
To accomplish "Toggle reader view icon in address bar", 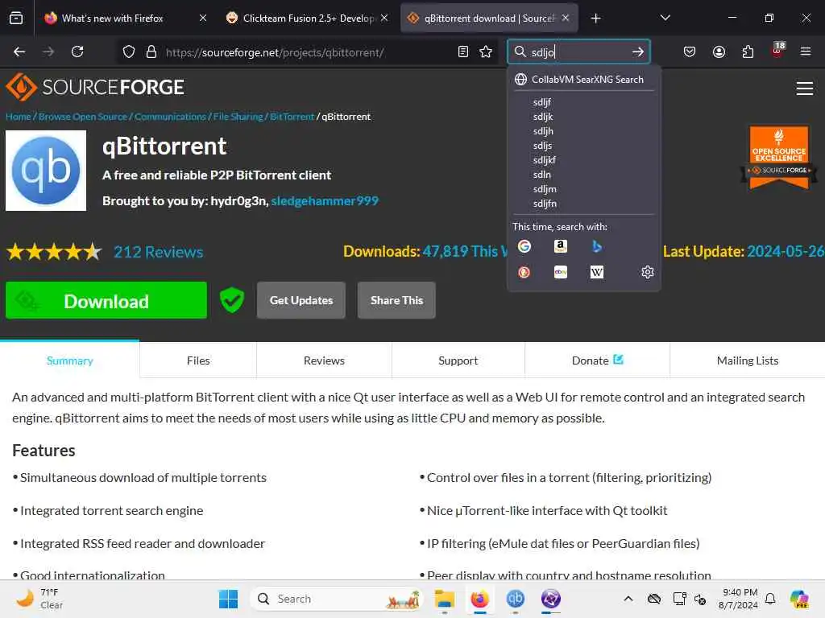I will pos(463,51).
